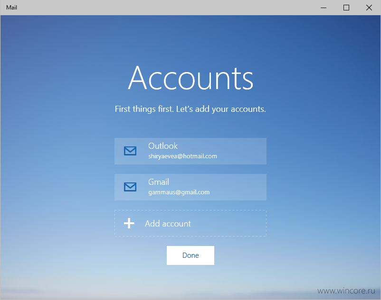Maximize the Mail window
Image resolution: width=381 pixels, height=300 pixels.
(346, 8)
